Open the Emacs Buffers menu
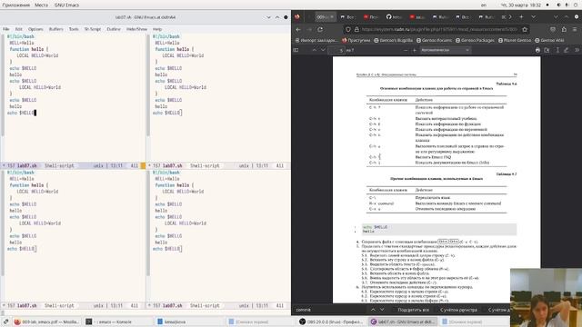 point(56,29)
